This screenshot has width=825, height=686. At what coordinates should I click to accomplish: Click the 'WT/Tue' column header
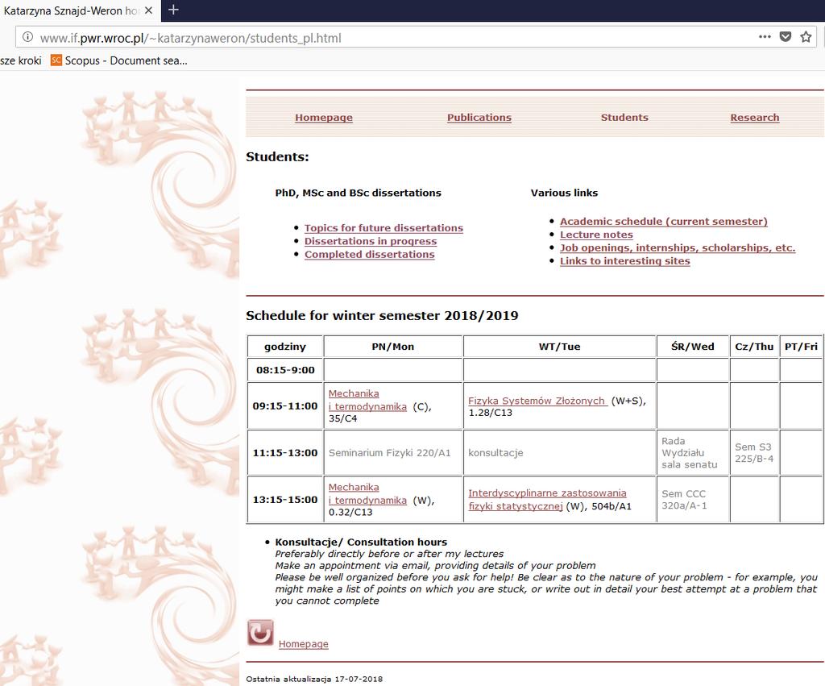point(559,347)
